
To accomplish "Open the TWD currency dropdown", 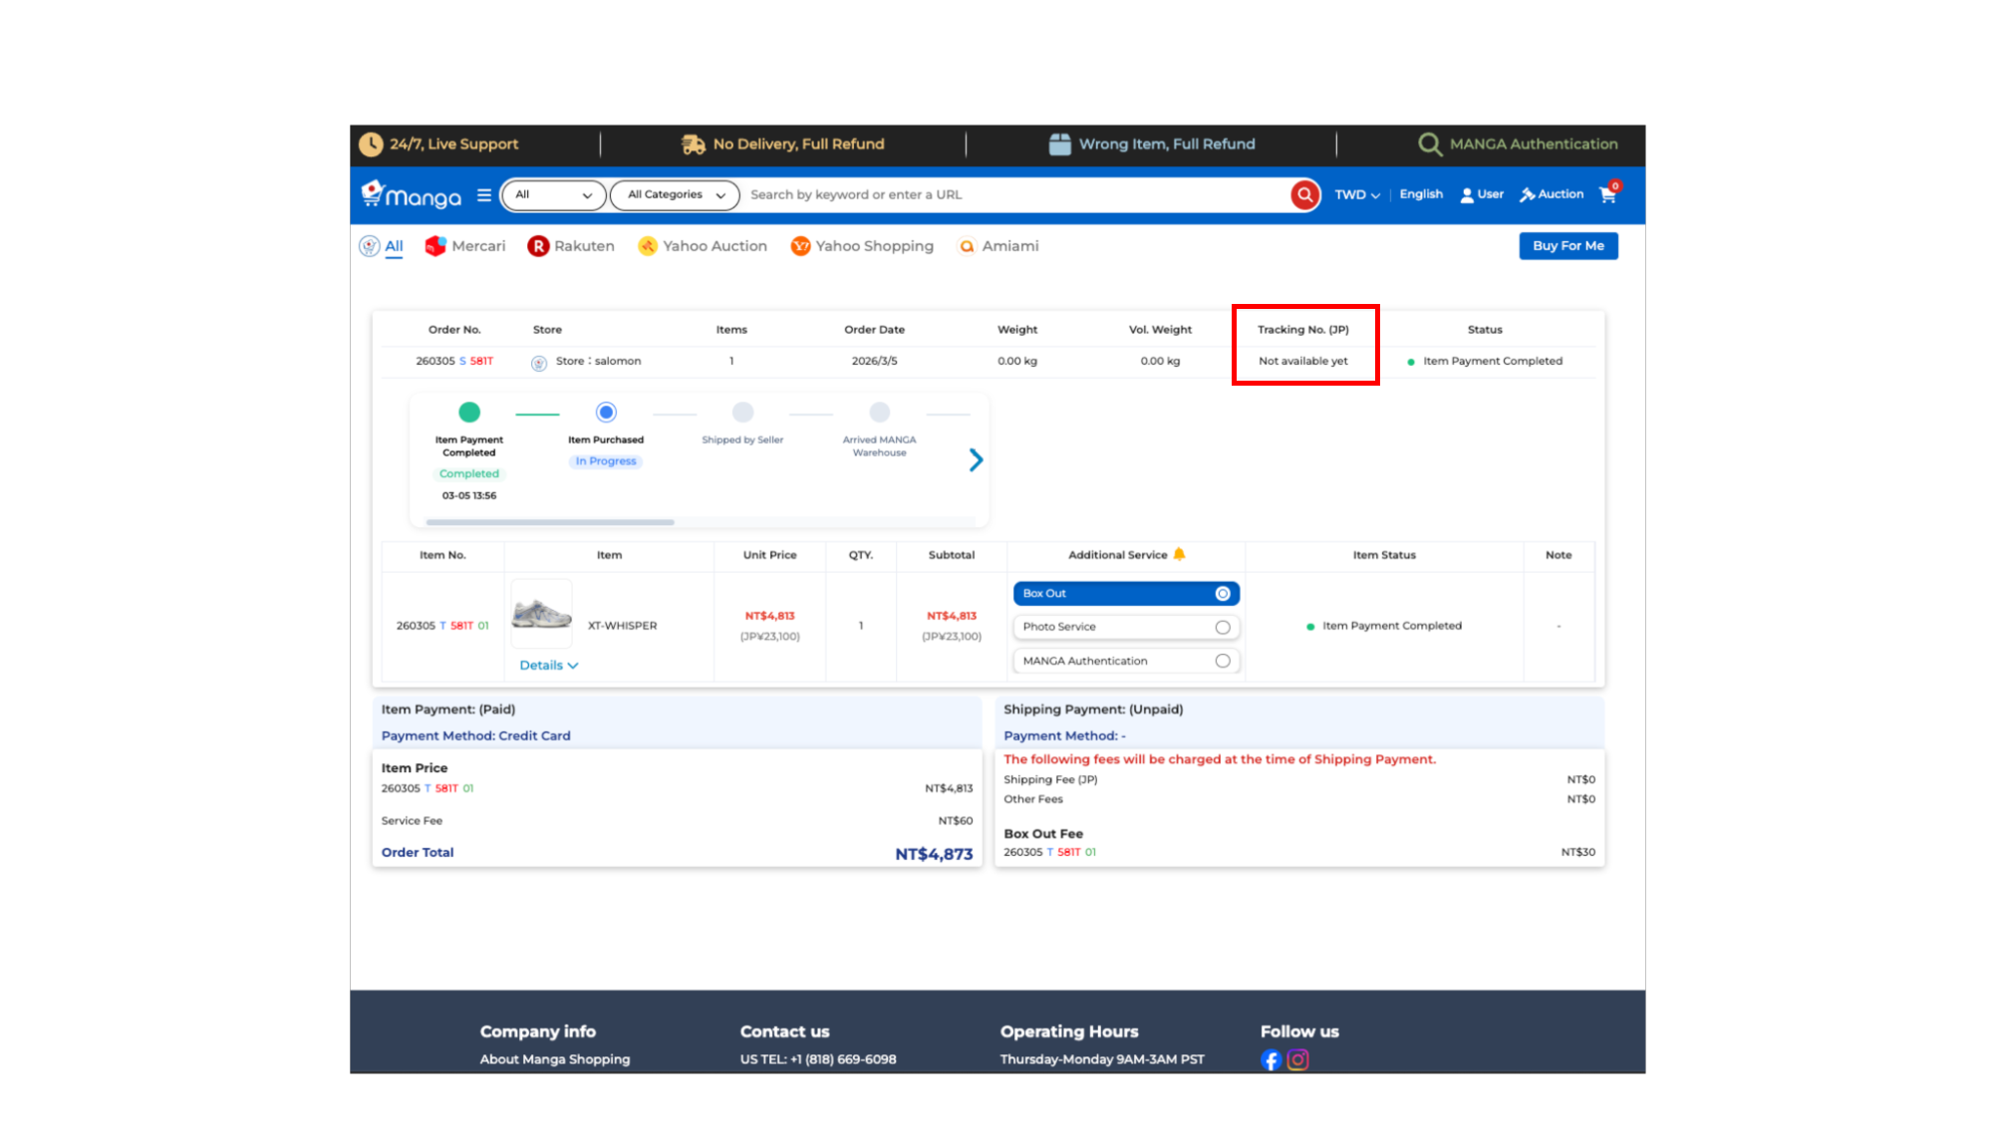I will pyautogui.click(x=1357, y=195).
